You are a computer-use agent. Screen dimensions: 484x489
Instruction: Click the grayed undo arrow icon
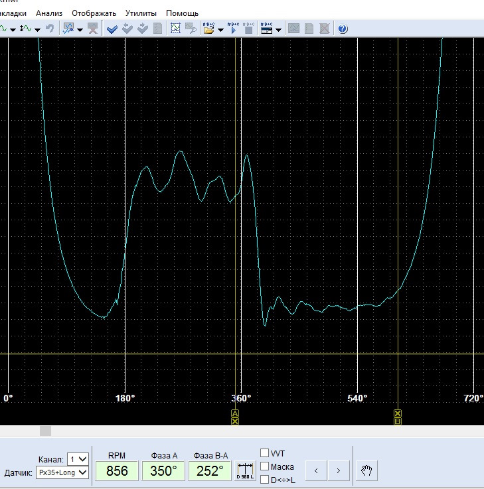pyautogui.click(x=50, y=29)
